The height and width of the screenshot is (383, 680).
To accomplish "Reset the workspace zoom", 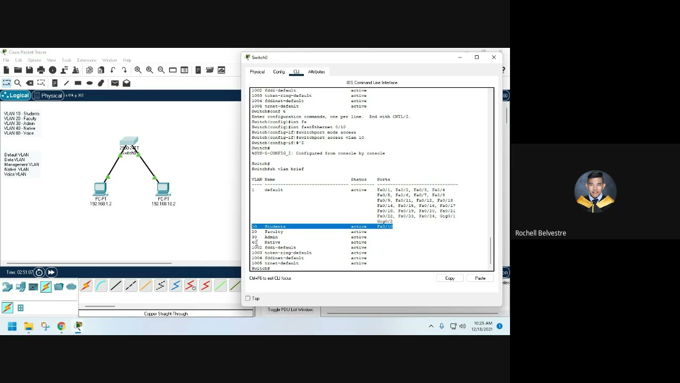I will [x=150, y=70].
